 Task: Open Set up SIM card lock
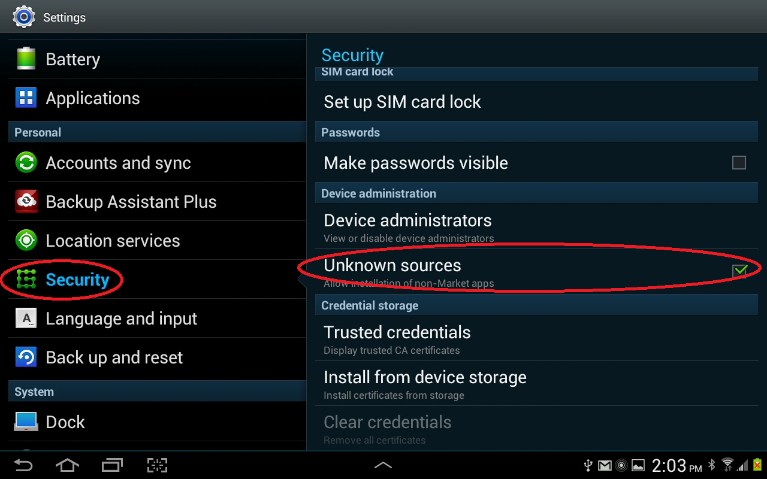(x=402, y=102)
